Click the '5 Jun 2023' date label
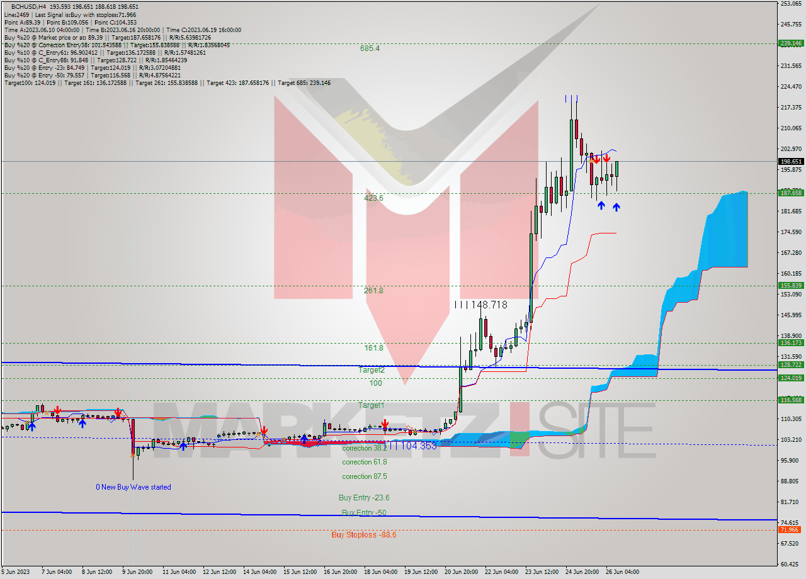This screenshot has width=806, height=579. click(16, 573)
